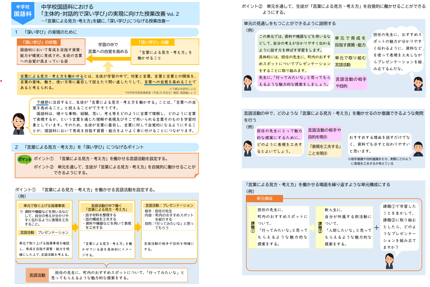
Task: Click the yellow upward arrow above the definition box
Action: pos(108,66)
